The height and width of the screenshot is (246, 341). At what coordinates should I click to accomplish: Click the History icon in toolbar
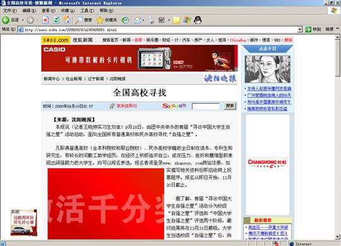pyautogui.click(x=125, y=20)
